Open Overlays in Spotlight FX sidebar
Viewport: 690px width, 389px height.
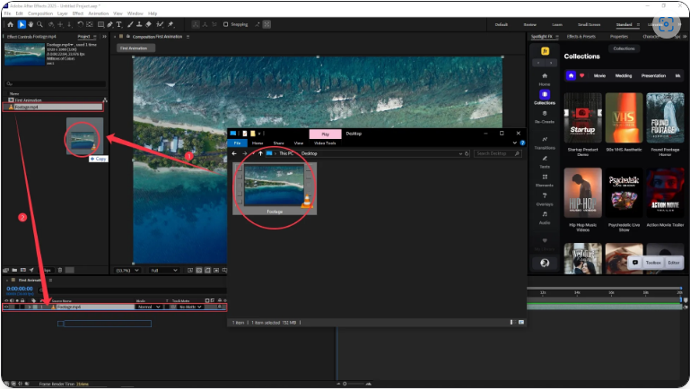pos(545,199)
